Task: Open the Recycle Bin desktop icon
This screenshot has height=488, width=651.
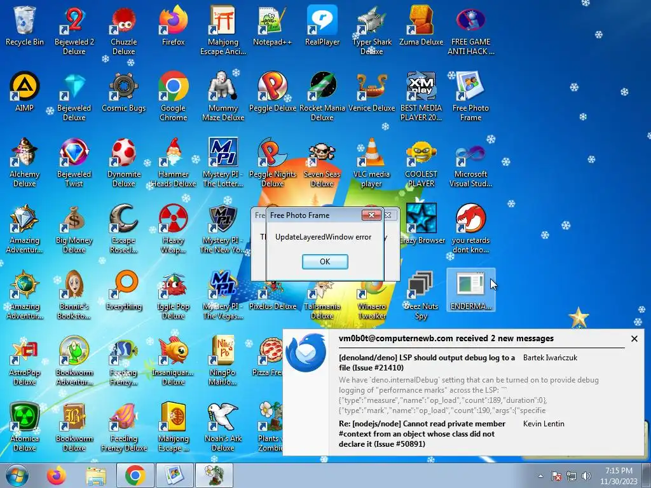Action: click(x=25, y=27)
